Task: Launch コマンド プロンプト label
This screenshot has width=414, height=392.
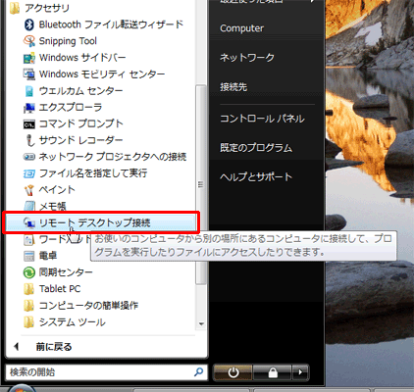Action: [x=81, y=123]
